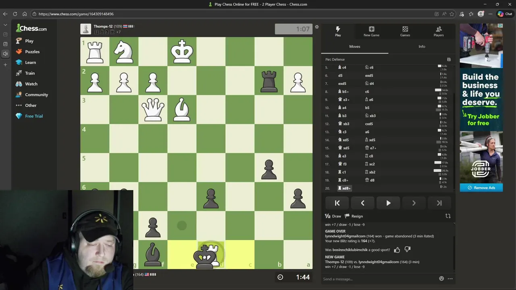516x290 pixels.
Task: Click the black bishop on the bottom rank
Action: pyautogui.click(x=153, y=254)
